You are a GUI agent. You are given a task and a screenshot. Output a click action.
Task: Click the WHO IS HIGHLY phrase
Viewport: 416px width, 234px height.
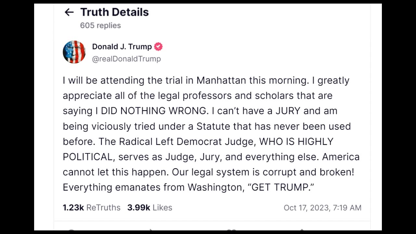pos(296,141)
